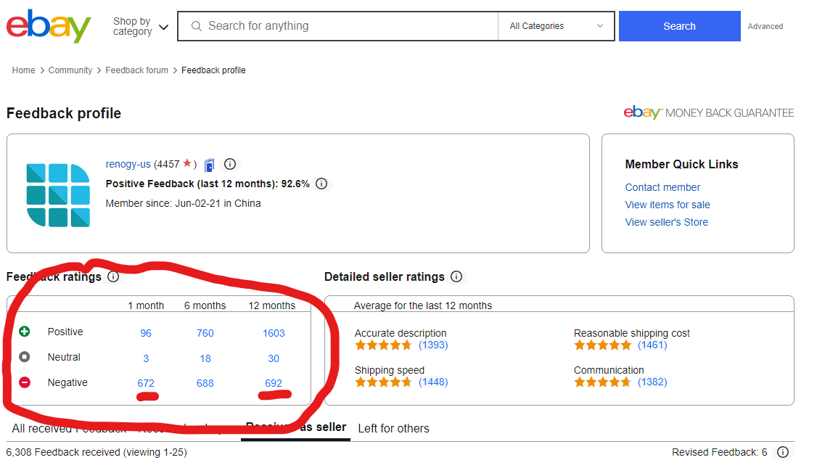Open 6 months positive count 760
The width and height of the screenshot is (817, 468).
point(205,333)
